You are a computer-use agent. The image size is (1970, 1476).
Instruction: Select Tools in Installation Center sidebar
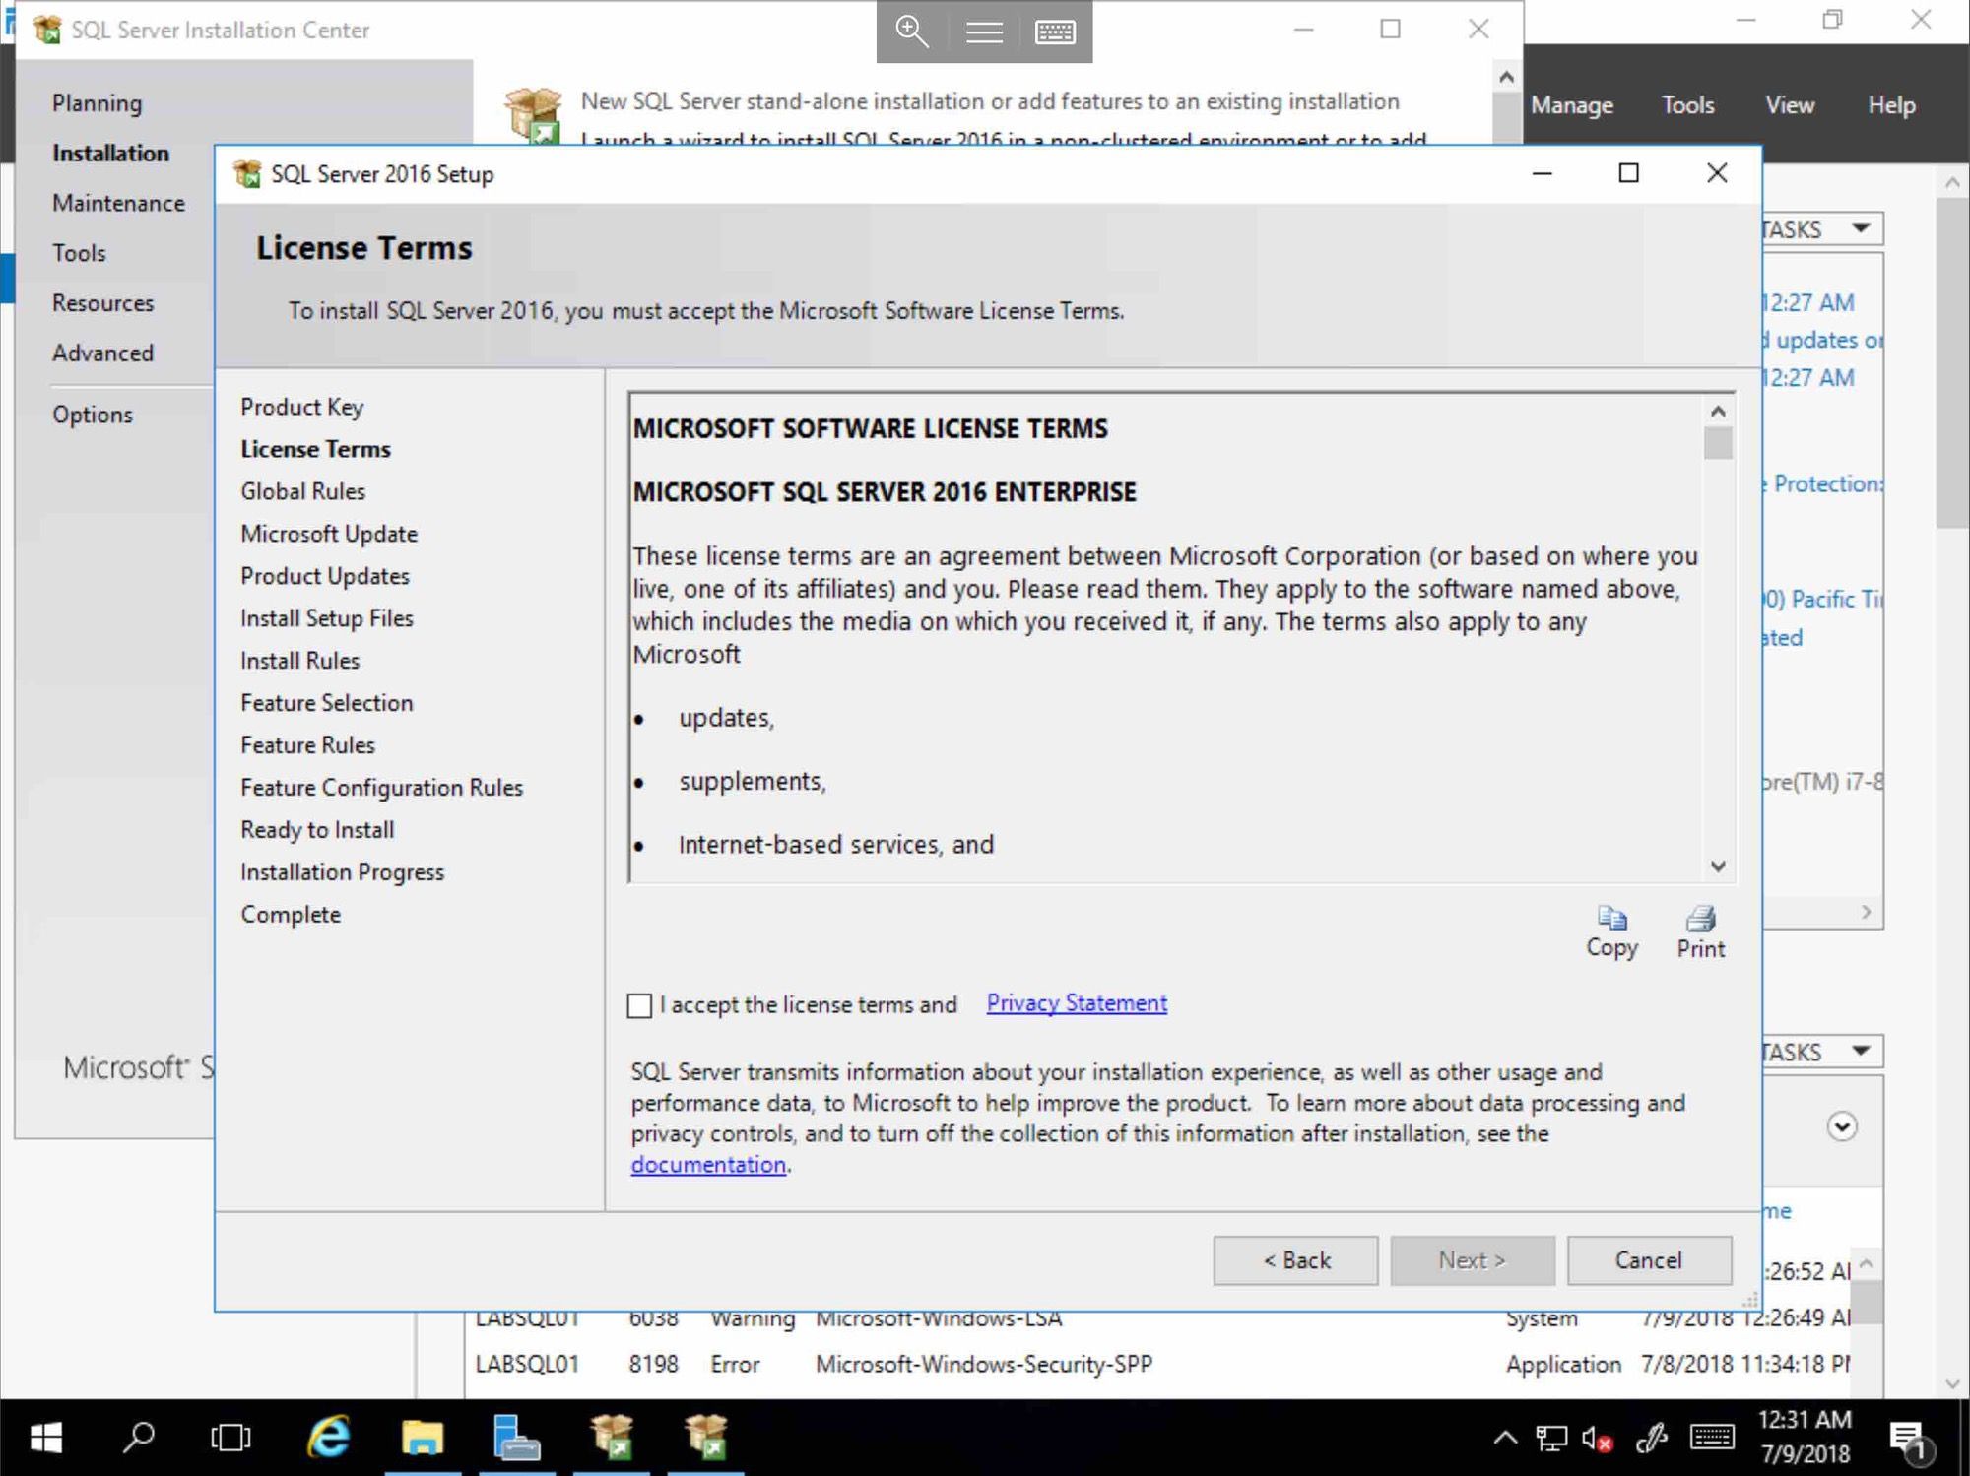79,253
